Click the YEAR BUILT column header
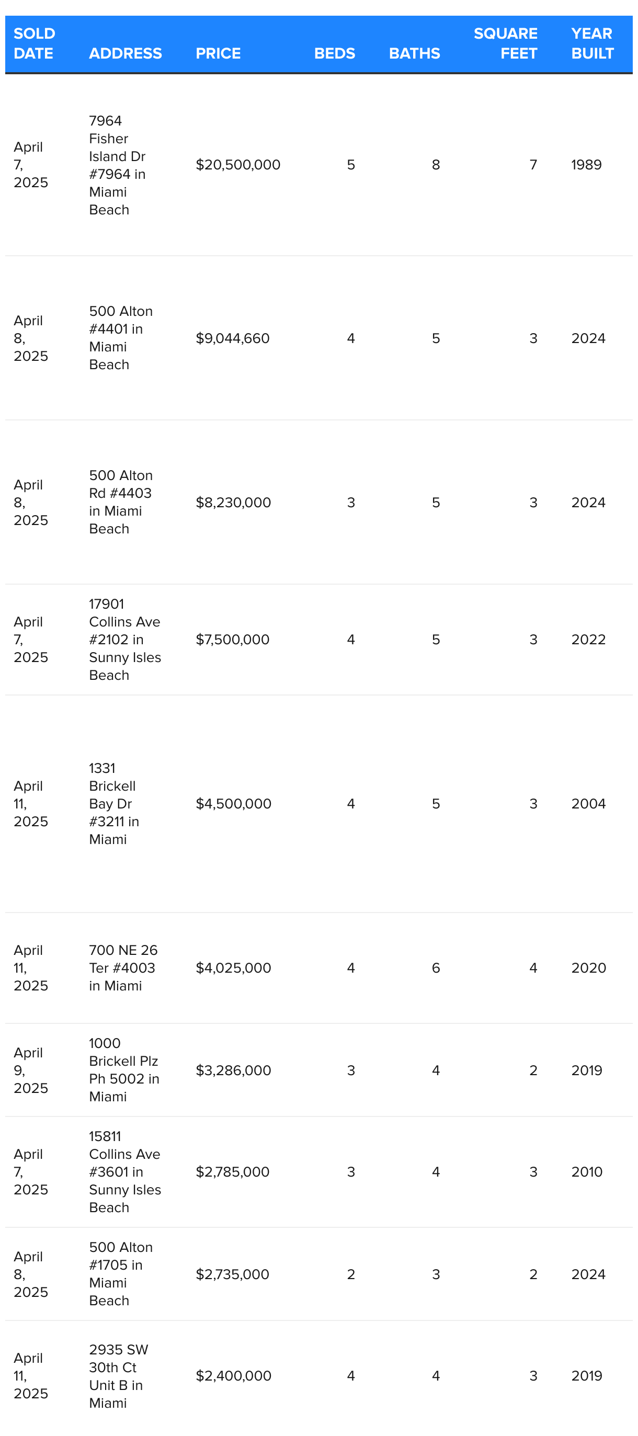This screenshot has height=1436, width=638. [593, 43]
